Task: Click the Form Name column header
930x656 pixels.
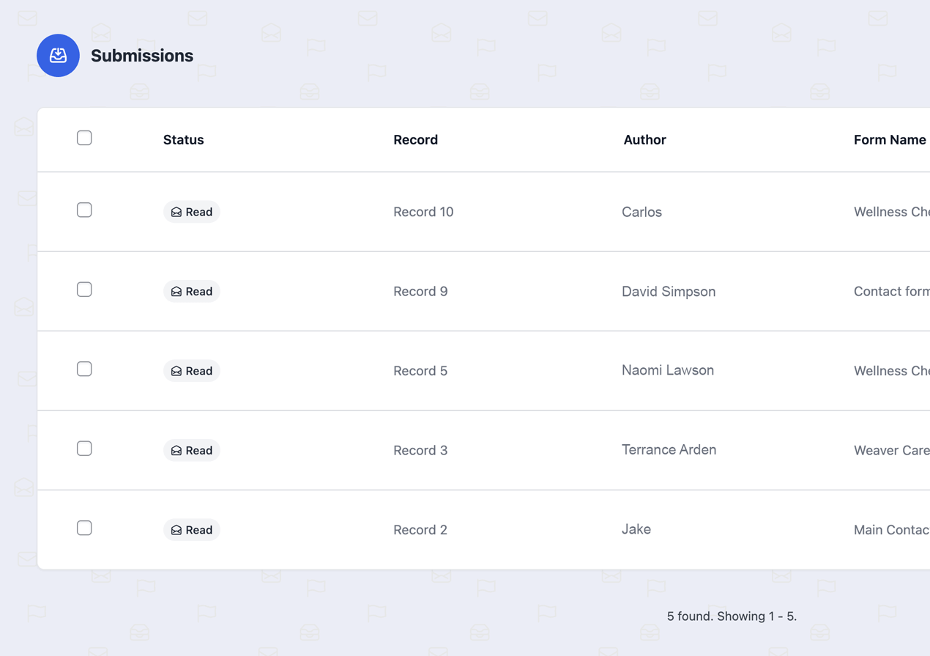Action: (890, 140)
